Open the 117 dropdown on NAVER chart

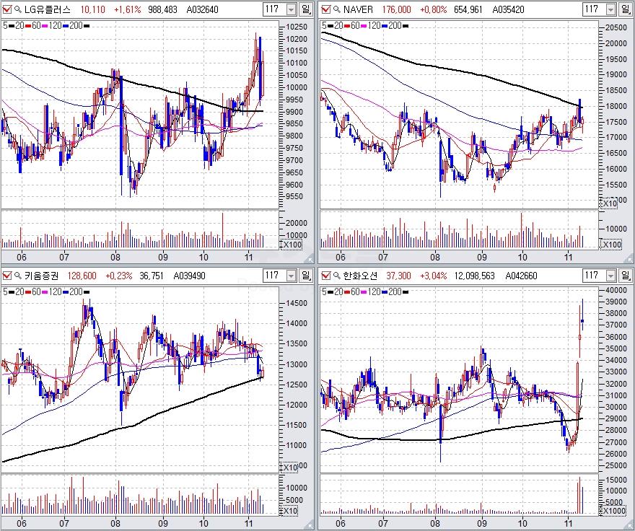[610, 9]
